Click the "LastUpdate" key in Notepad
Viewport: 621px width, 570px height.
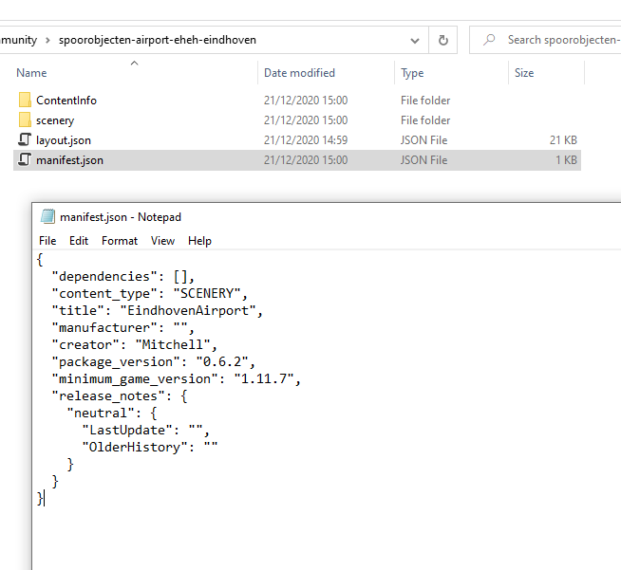[x=127, y=430]
